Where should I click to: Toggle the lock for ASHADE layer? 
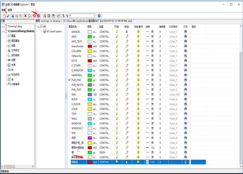127,32
